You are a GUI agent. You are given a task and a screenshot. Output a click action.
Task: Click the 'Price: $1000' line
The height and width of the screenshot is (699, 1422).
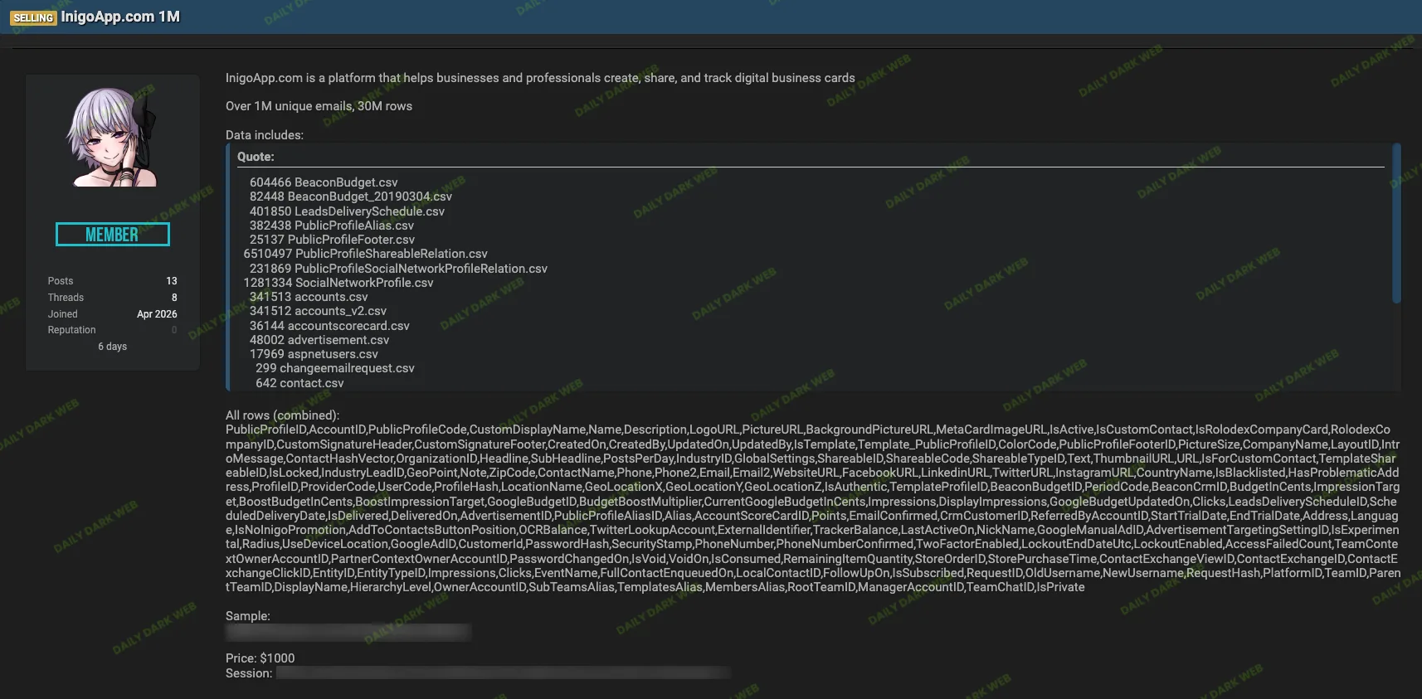tap(260, 658)
